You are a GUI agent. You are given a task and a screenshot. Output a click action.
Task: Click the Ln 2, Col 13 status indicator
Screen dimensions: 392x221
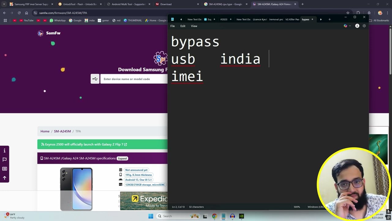(x=178, y=207)
